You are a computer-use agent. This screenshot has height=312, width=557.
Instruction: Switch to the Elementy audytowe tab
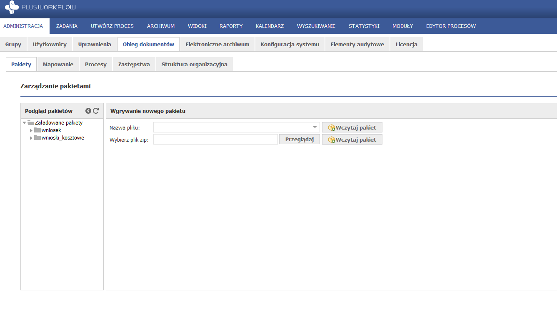pyautogui.click(x=357, y=44)
